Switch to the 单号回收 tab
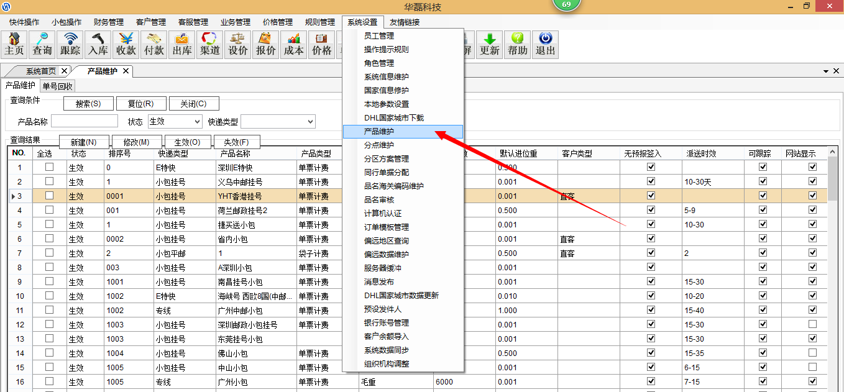Viewport: 844px width, 392px height. point(57,86)
